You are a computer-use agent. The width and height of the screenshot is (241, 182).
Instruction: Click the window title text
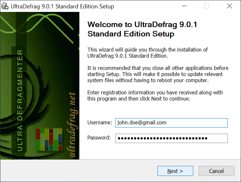point(62,6)
